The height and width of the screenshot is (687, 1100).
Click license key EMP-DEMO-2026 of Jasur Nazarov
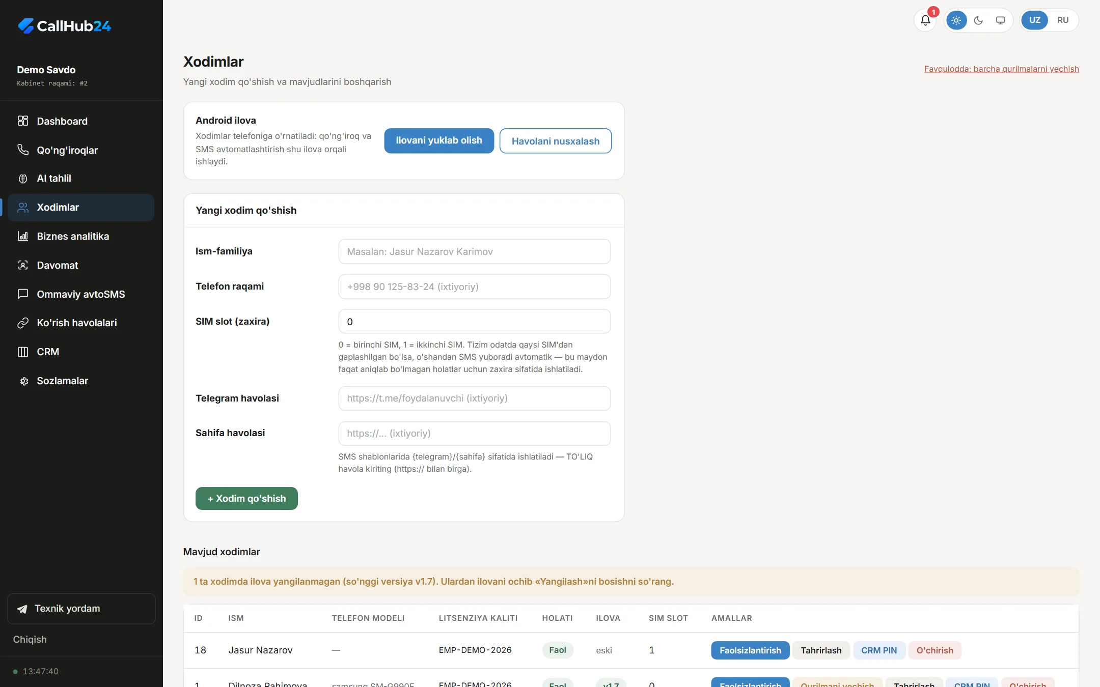point(475,650)
